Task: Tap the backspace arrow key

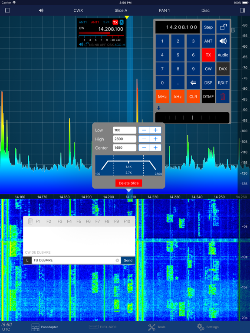Action: pyautogui.click(x=193, y=83)
